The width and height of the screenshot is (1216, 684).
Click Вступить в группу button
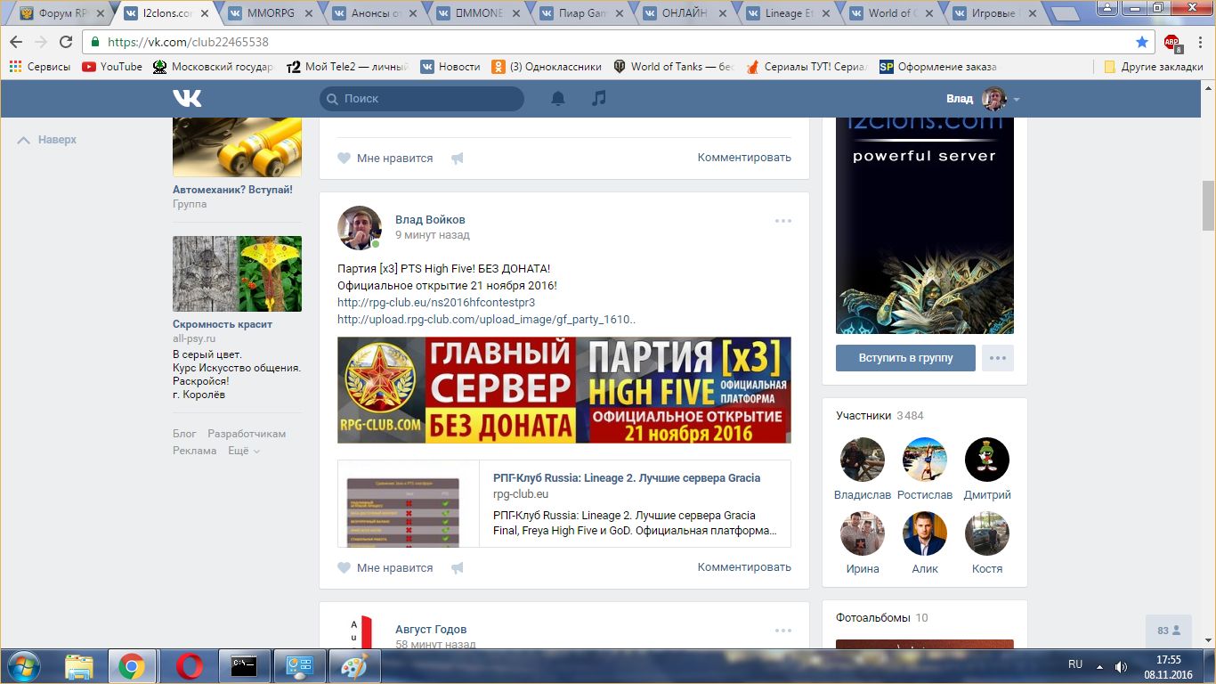click(905, 358)
